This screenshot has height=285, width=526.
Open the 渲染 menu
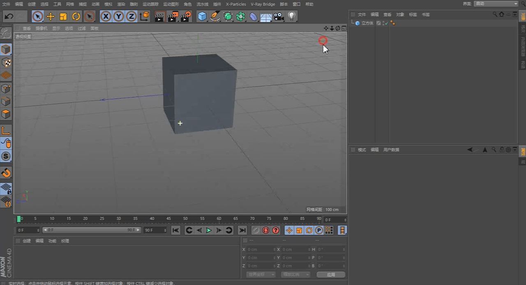[121, 4]
